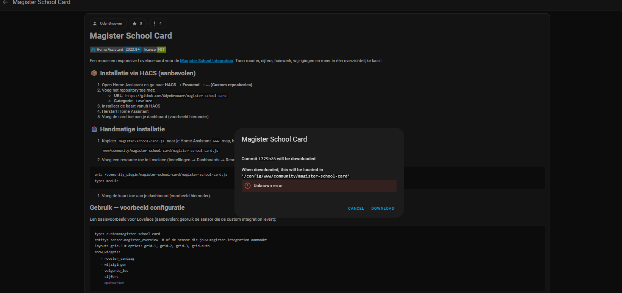Image resolution: width=622 pixels, height=293 pixels.
Task: Click the 'Open Home Assistant en ga naar HACS' step
Action: click(177, 85)
